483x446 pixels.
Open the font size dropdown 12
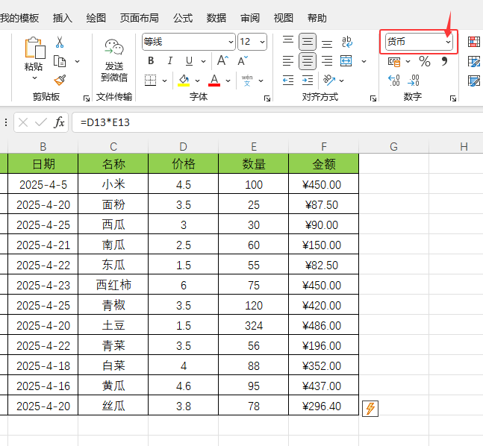(263, 42)
